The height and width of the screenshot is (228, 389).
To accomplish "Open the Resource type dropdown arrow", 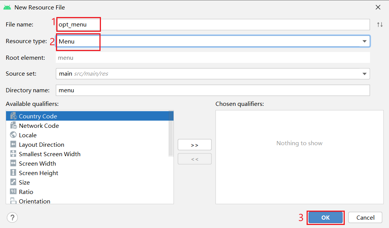I will [364, 41].
